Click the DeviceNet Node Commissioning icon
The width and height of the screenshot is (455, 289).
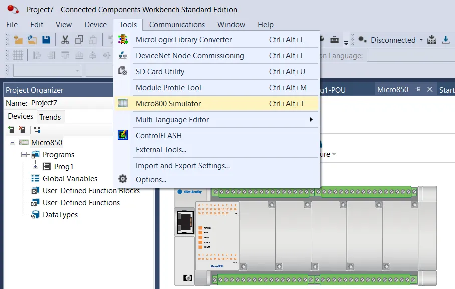coord(123,55)
